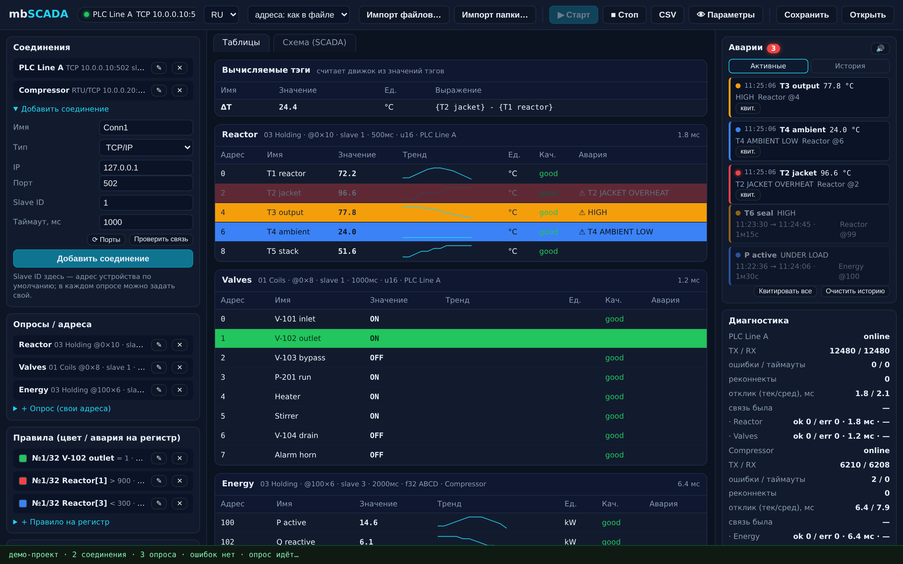Viewport: 903px width, 564px height.
Task: Switch to the Схема (SCADA) tab
Action: (314, 43)
